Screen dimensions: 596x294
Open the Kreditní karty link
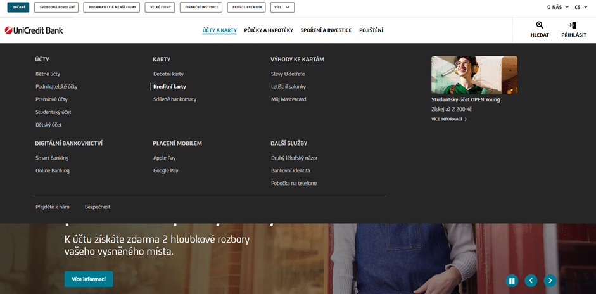170,86
